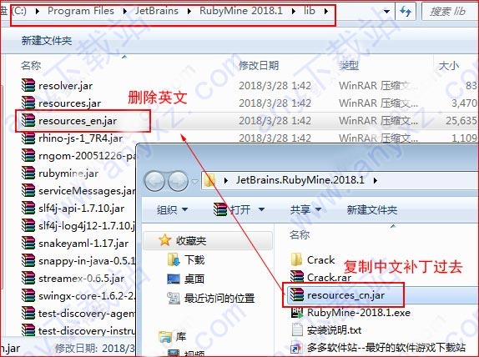This screenshot has height=357, width=479.
Task: Open the Crack folder icon
Action: coord(296,260)
